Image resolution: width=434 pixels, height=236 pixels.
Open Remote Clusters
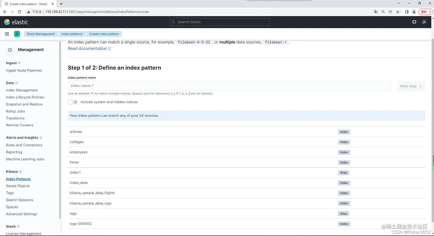coord(20,125)
